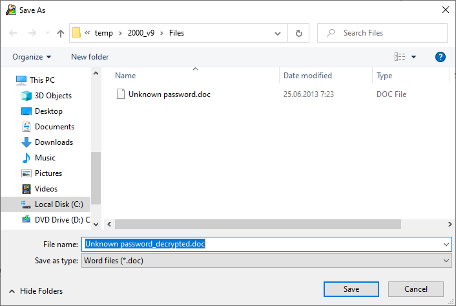Open the Help question mark icon

pyautogui.click(x=440, y=57)
